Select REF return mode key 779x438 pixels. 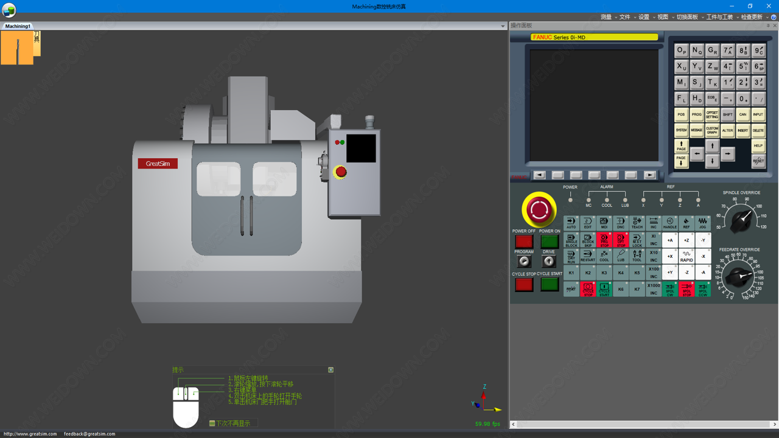tap(686, 223)
